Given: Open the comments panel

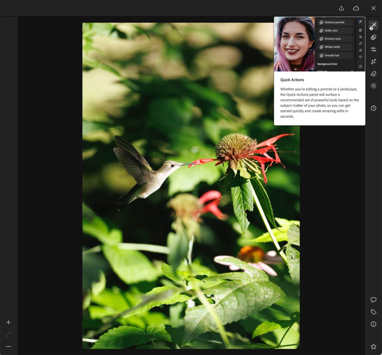Looking at the screenshot, I should (x=373, y=300).
